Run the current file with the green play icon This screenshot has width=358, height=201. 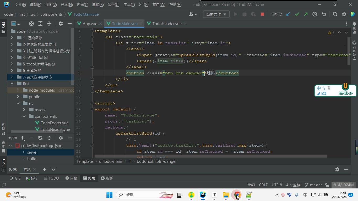click(x=236, y=14)
